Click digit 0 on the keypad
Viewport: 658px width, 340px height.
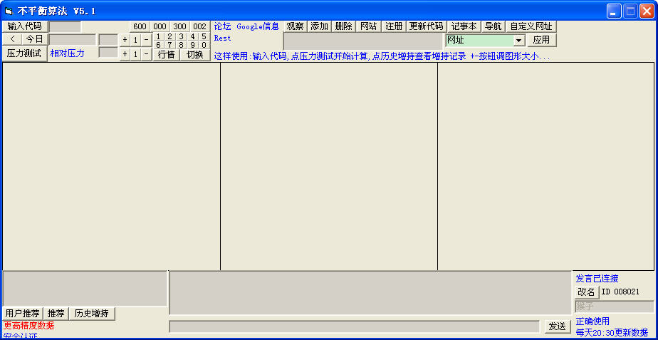click(204, 45)
